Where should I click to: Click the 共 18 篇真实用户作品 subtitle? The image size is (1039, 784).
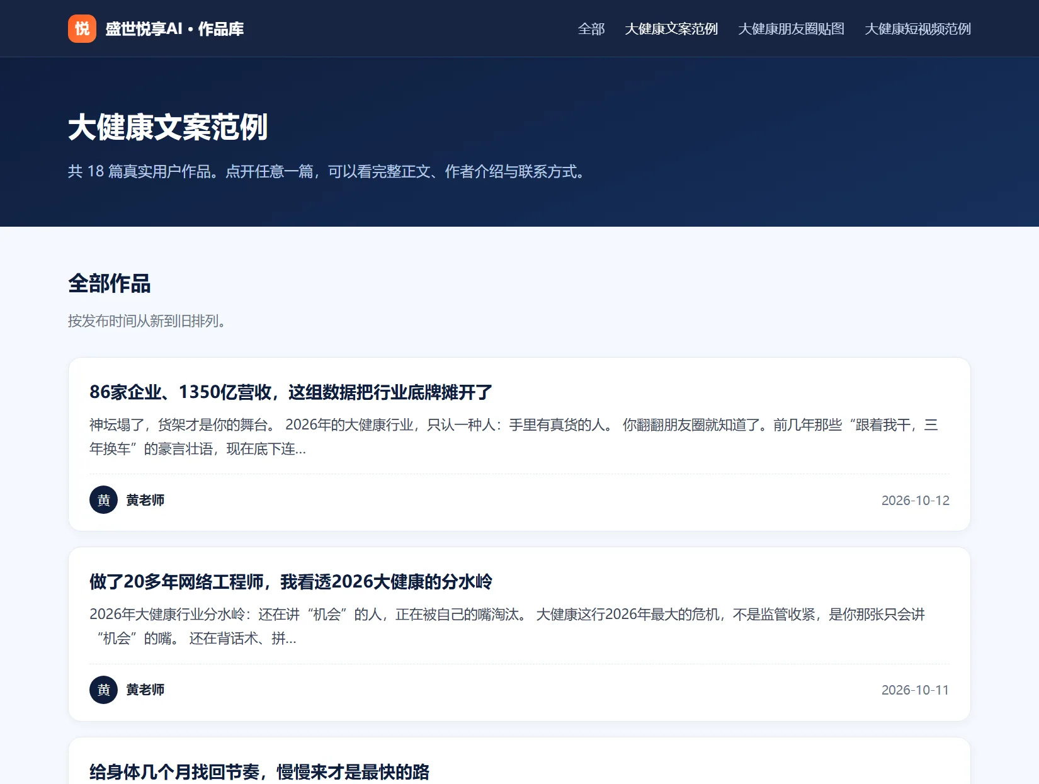pyautogui.click(x=327, y=171)
